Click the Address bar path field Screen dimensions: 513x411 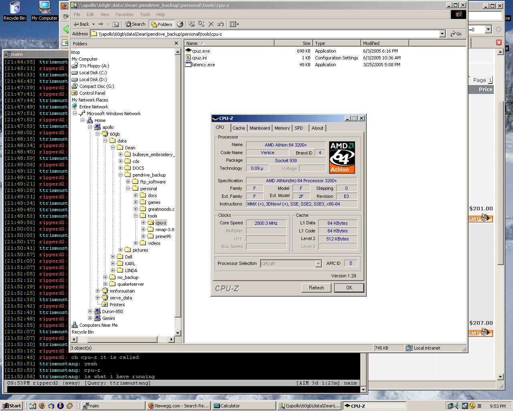(x=265, y=34)
